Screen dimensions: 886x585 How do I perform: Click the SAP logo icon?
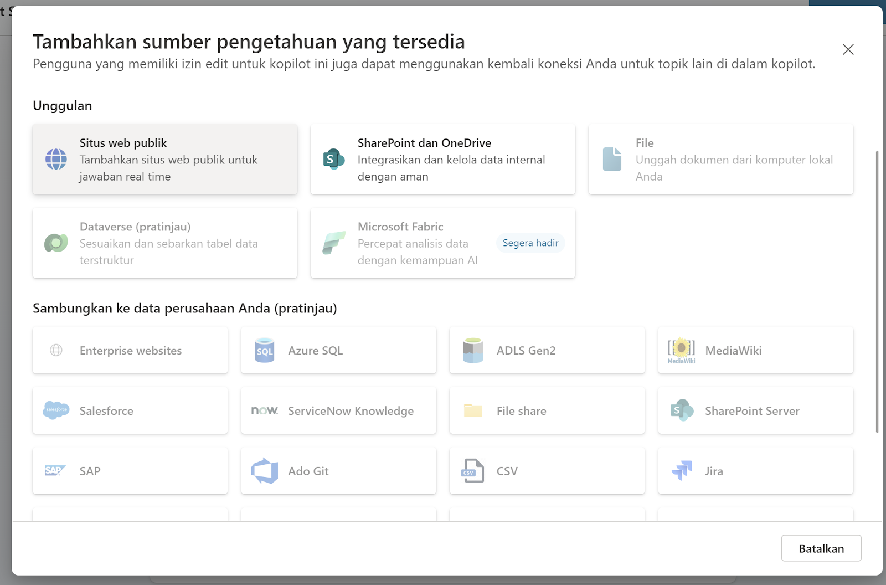[55, 470]
